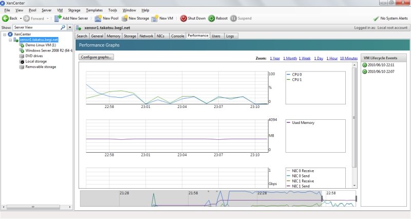Image resolution: width=411 pixels, height=219 pixels.
Task: Open the File menu
Action: [x=7, y=10]
